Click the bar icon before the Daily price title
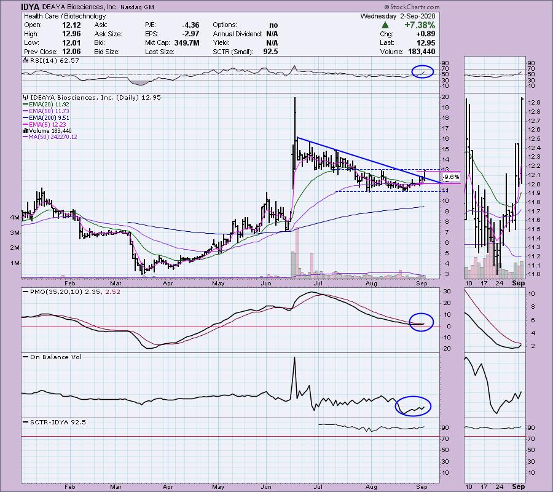The height and width of the screenshot is (492, 553). [x=25, y=97]
